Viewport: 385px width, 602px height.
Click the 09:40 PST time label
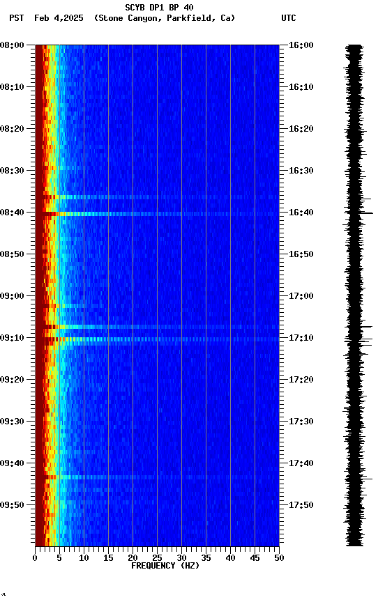(x=12, y=463)
